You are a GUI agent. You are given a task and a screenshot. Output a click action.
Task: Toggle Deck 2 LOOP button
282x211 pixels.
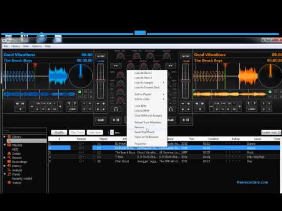(x=251, y=109)
